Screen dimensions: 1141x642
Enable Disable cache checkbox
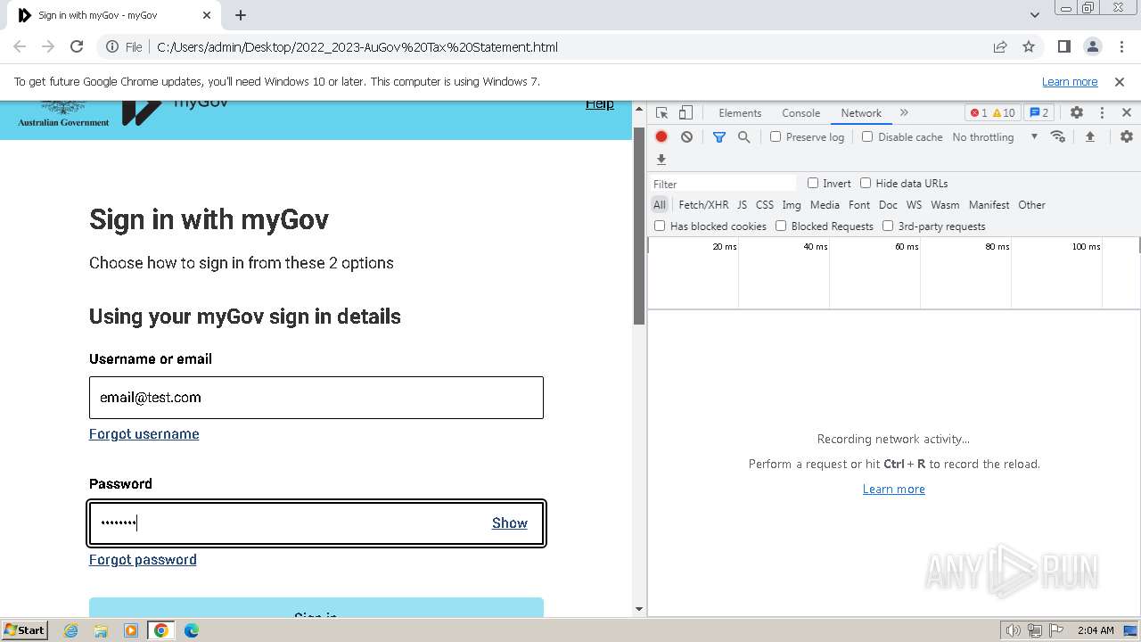867,136
